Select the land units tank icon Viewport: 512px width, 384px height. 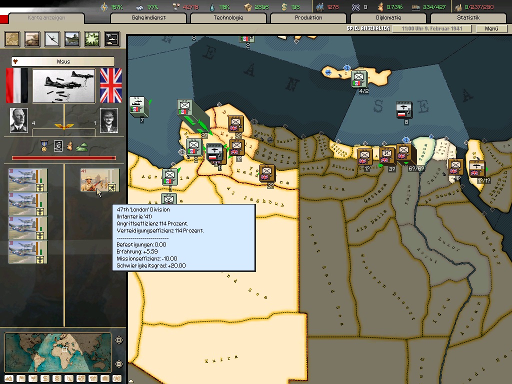tap(32, 38)
